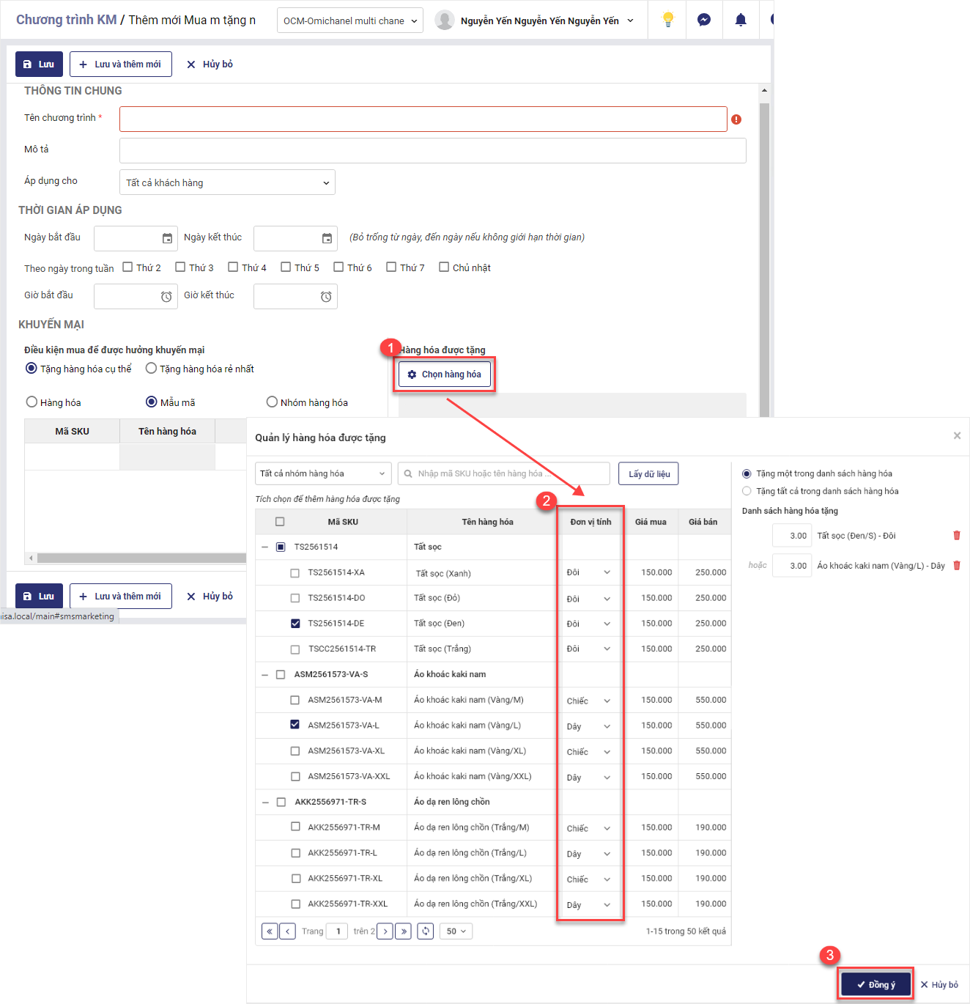Viewport: 970px width, 1004px height.
Task: Cancel the dialog with Hủy bỏ
Action: click(939, 984)
